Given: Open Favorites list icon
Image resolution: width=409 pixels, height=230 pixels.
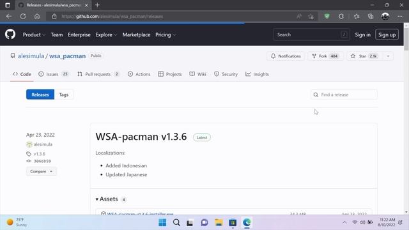Looking at the screenshot, I should (x=357, y=17).
